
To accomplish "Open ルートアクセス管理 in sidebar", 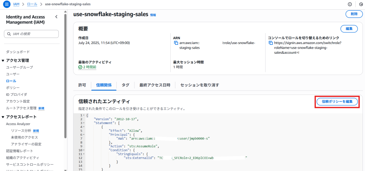I will pyautogui.click(x=21, y=108).
